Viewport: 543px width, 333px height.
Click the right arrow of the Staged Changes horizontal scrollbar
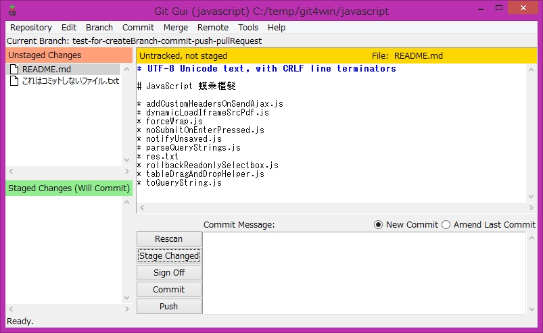(126, 309)
